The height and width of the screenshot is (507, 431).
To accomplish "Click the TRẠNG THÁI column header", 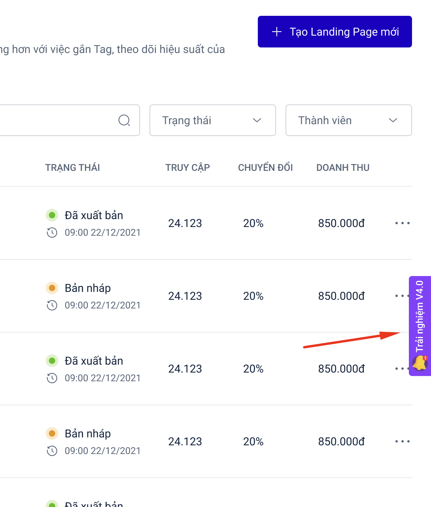I will click(72, 168).
